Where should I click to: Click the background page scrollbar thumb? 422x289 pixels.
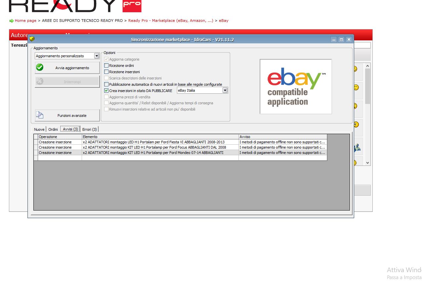(367, 86)
